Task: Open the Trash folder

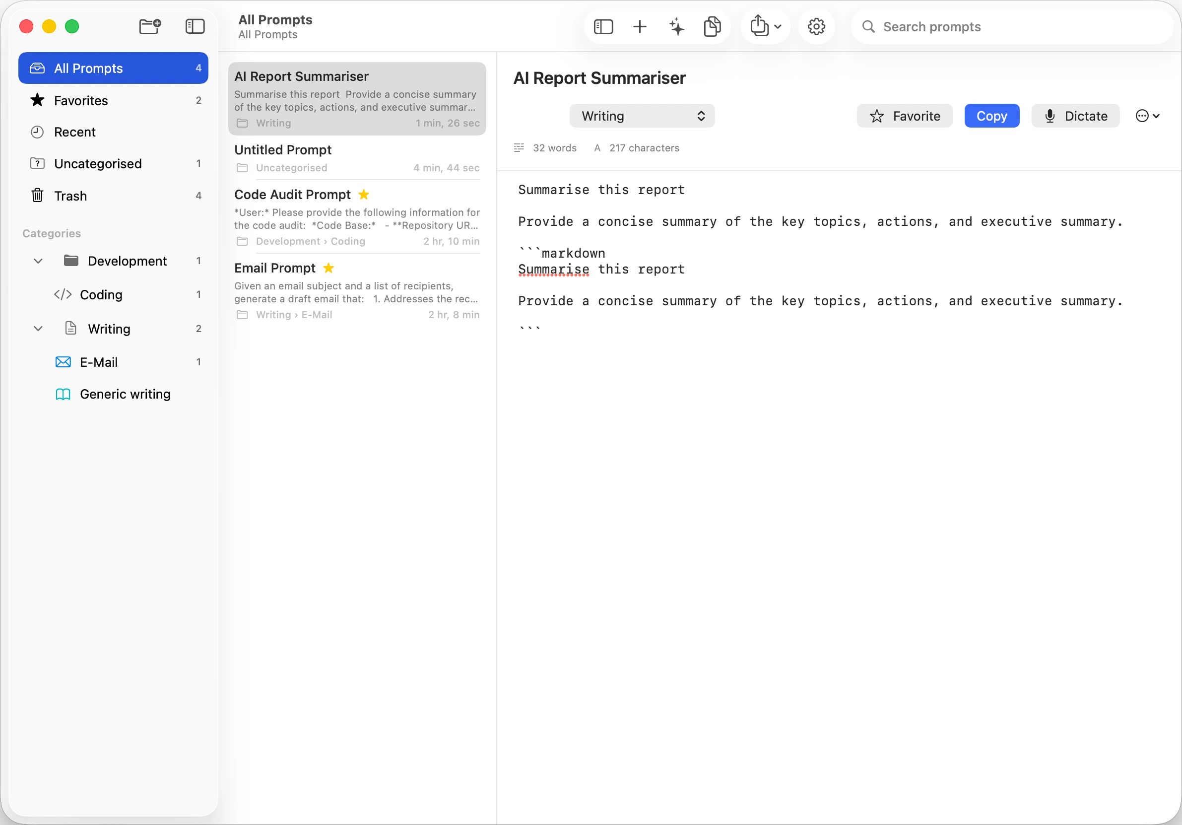Action: pos(113,196)
